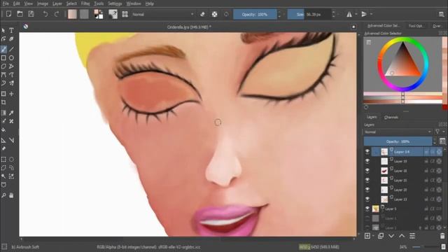Move layer down in the stack
Image resolution: width=448 pixels, height=252 pixels.
391,236
